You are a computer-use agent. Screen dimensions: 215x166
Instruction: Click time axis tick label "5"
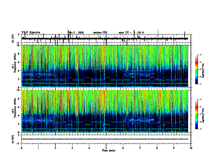[106, 148]
